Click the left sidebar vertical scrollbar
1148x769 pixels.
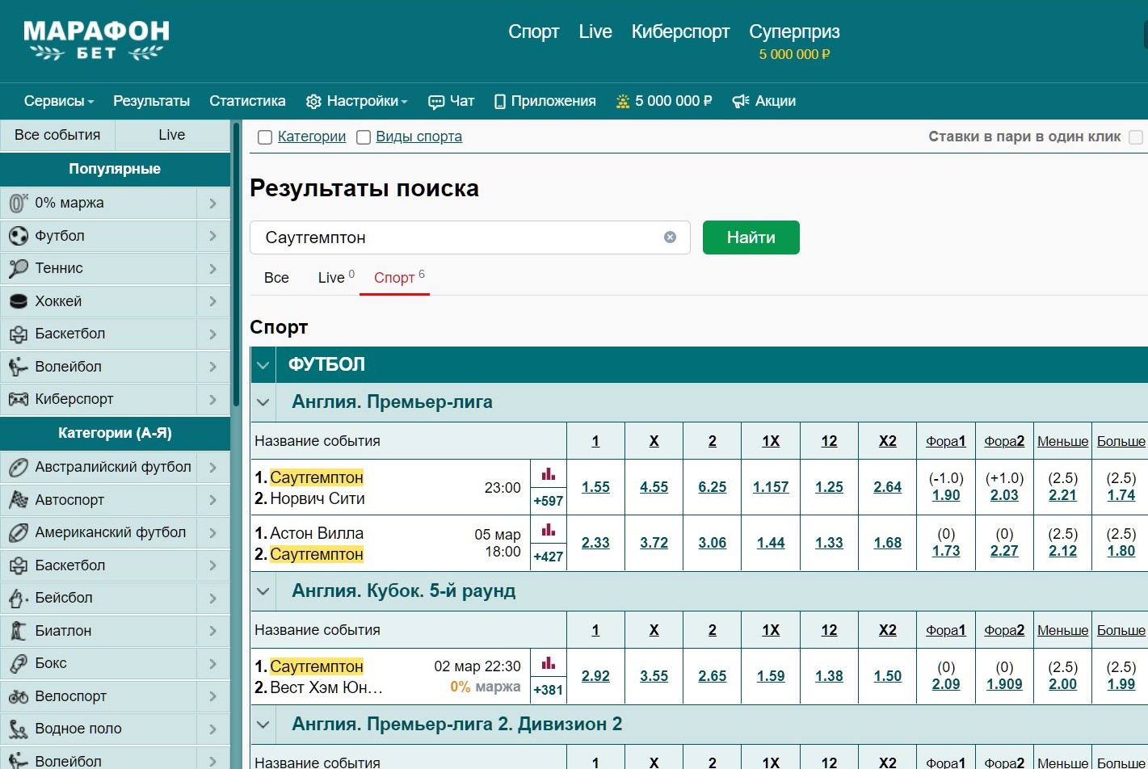click(x=236, y=263)
